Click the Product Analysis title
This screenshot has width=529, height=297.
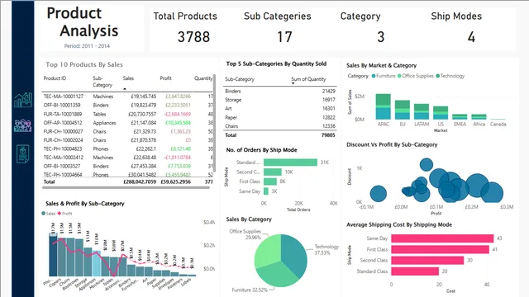83,22
